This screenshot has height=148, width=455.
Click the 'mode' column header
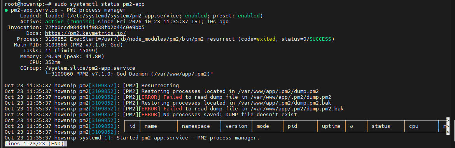coord(263,126)
